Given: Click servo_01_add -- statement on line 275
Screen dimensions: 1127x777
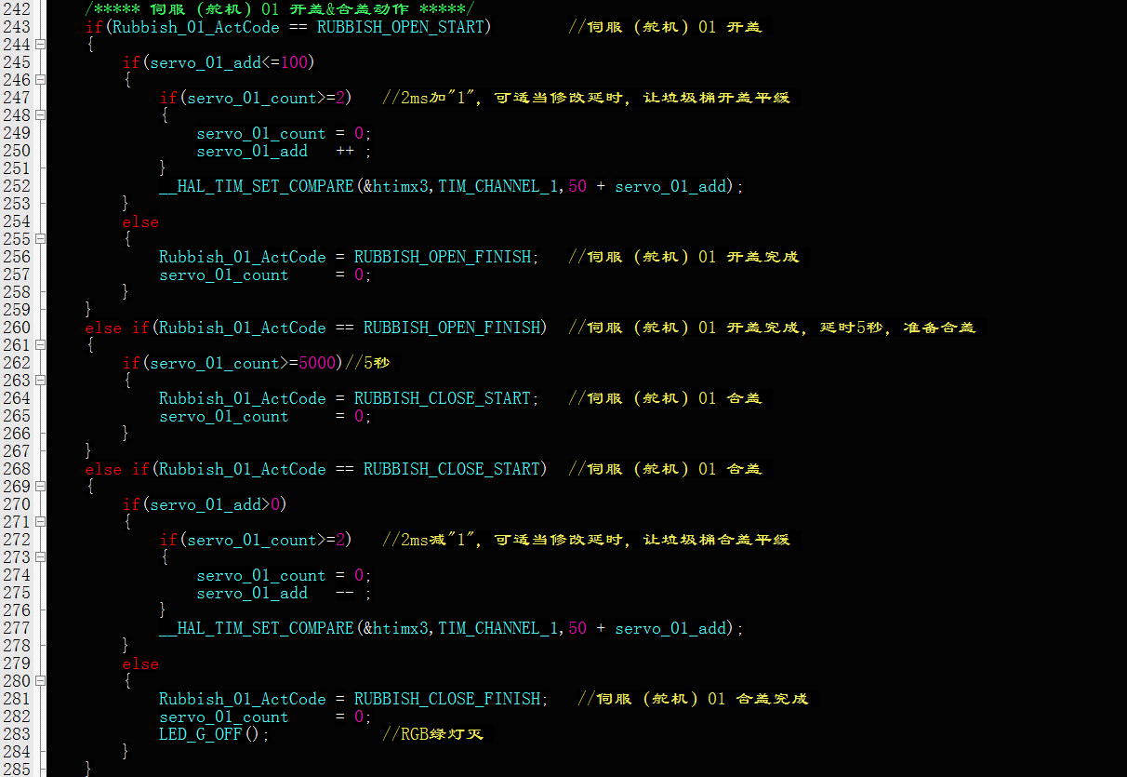Looking at the screenshot, I should [284, 593].
